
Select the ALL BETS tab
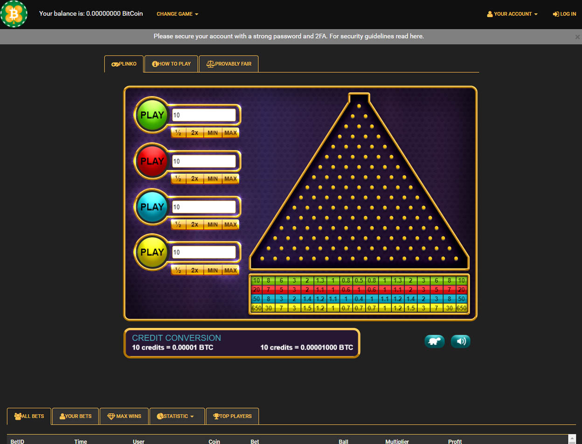point(29,416)
